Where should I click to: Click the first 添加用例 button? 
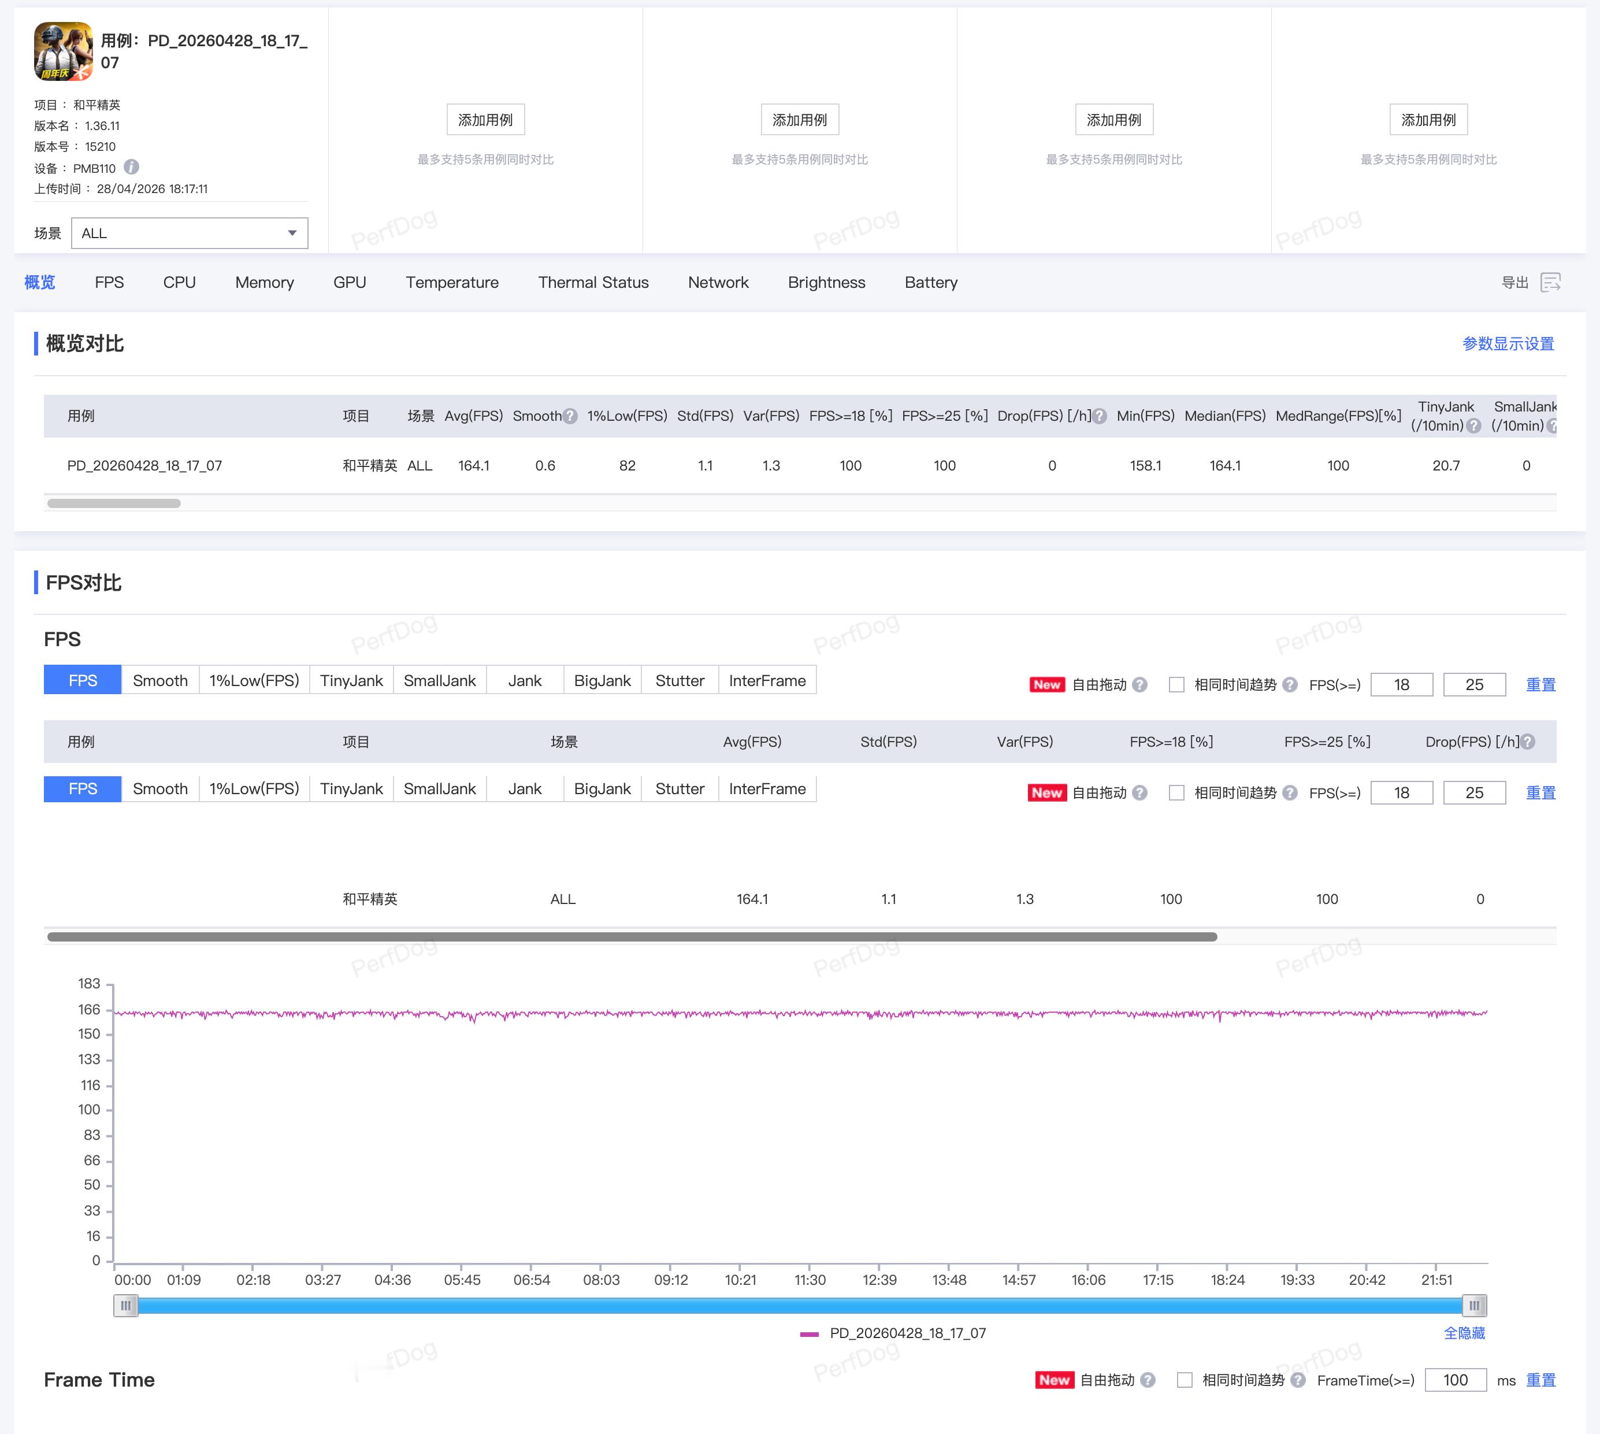click(485, 120)
